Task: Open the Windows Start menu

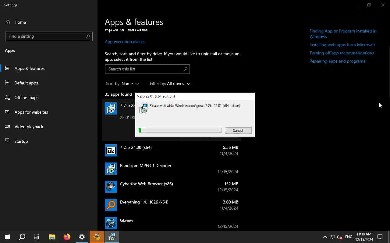Action: tap(7, 237)
